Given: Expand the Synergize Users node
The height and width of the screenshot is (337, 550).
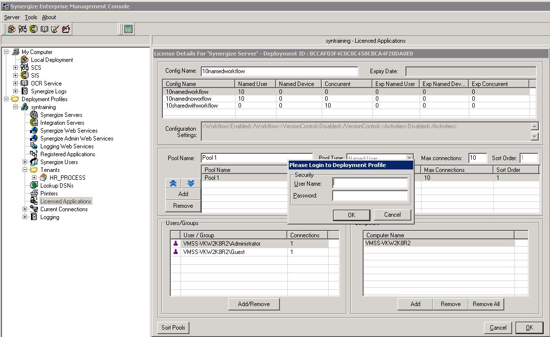Looking at the screenshot, I should coord(25,162).
